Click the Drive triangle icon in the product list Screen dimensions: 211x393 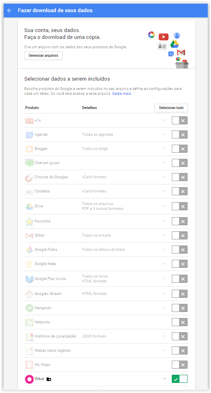29,207
